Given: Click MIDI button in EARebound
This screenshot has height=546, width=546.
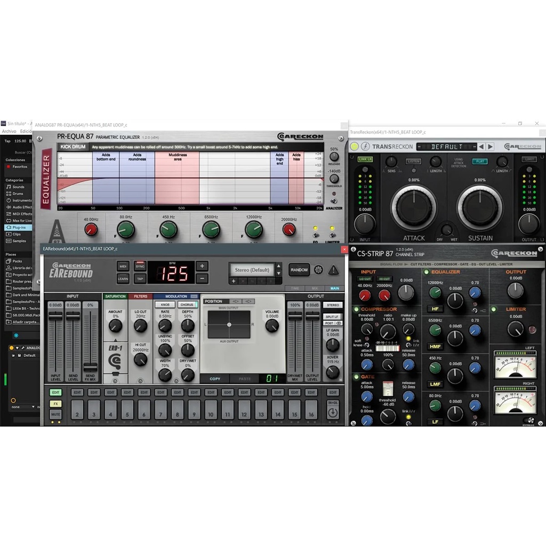Looking at the screenshot, I should coord(123,266).
